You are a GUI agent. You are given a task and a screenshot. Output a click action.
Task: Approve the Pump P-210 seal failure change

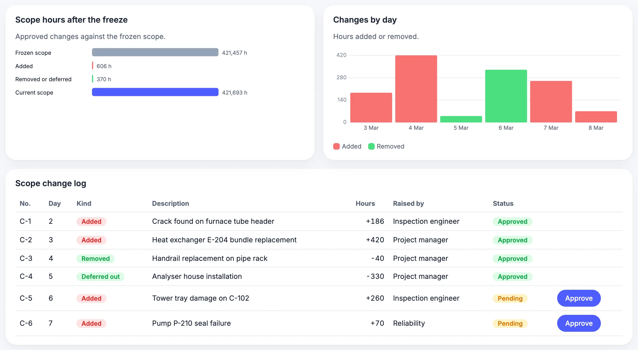point(579,323)
